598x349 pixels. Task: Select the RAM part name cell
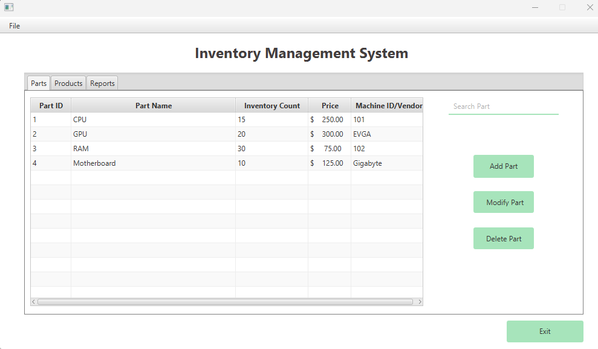click(x=154, y=149)
